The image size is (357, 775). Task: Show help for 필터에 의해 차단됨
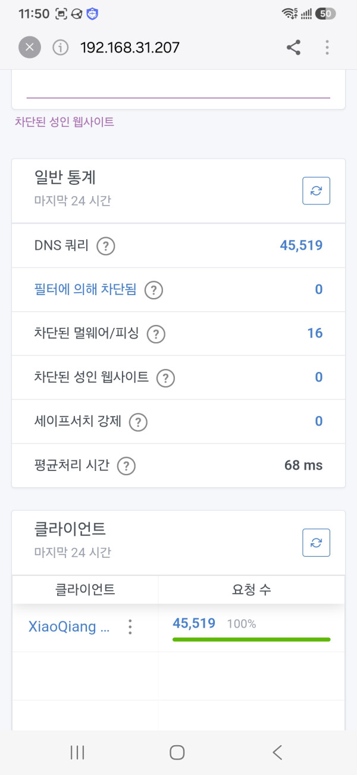point(154,290)
